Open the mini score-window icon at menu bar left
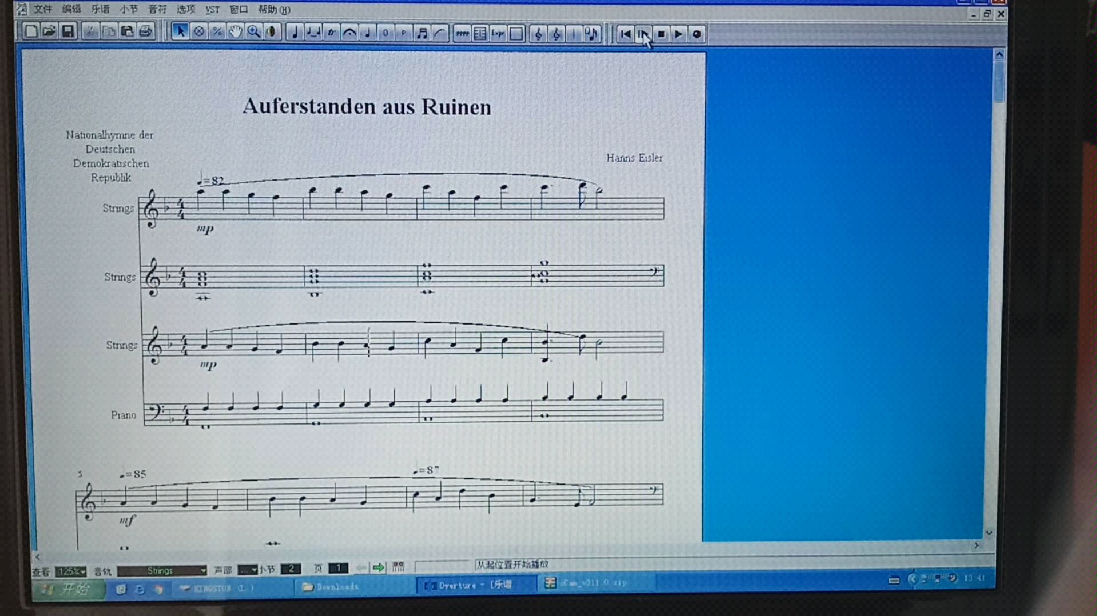This screenshot has width=1097, height=616. point(22,9)
